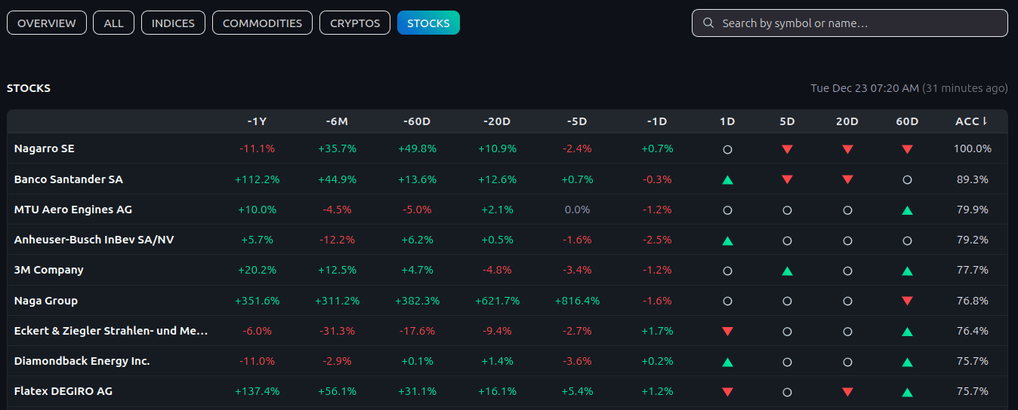
Task: Click the STOCKS section heading
Action: pyautogui.click(x=29, y=88)
